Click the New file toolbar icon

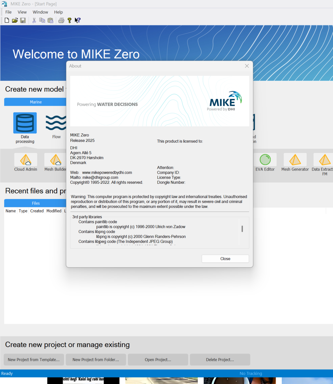(7, 20)
